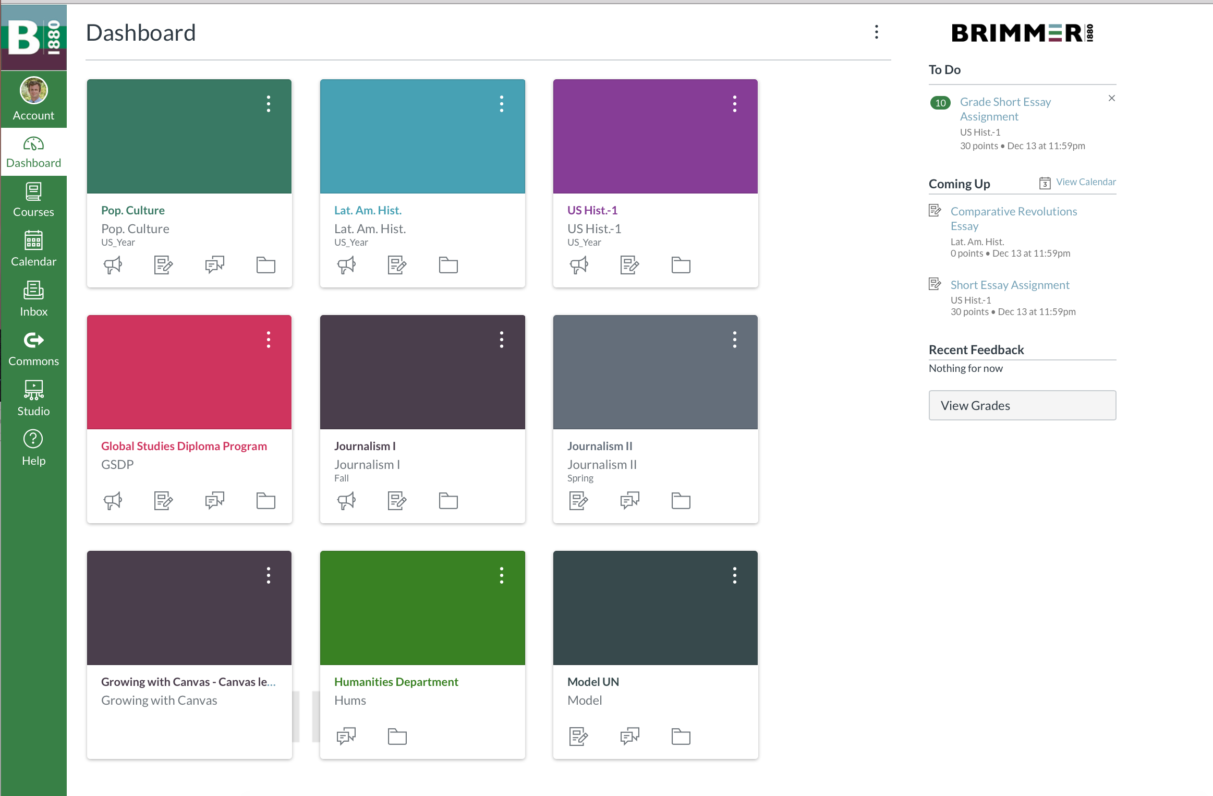Screen dimensions: 1213x796
Task: Open Lat. Am. Hist. announcements icon
Action: pyautogui.click(x=346, y=265)
